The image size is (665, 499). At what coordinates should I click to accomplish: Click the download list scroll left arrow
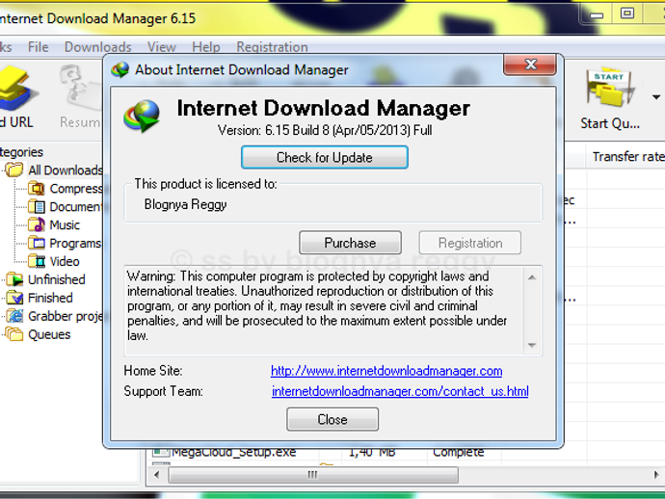(156, 475)
